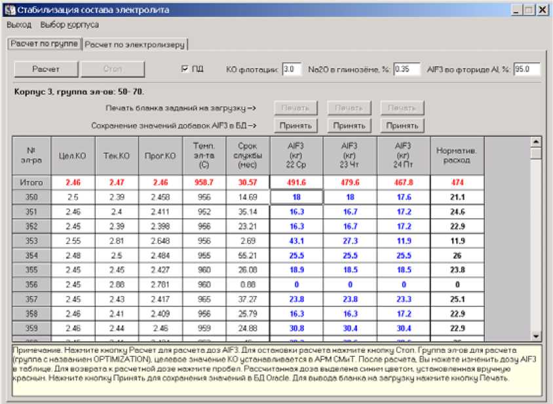The image size is (553, 404).
Task: Select the Итого row header
Action: point(31,183)
